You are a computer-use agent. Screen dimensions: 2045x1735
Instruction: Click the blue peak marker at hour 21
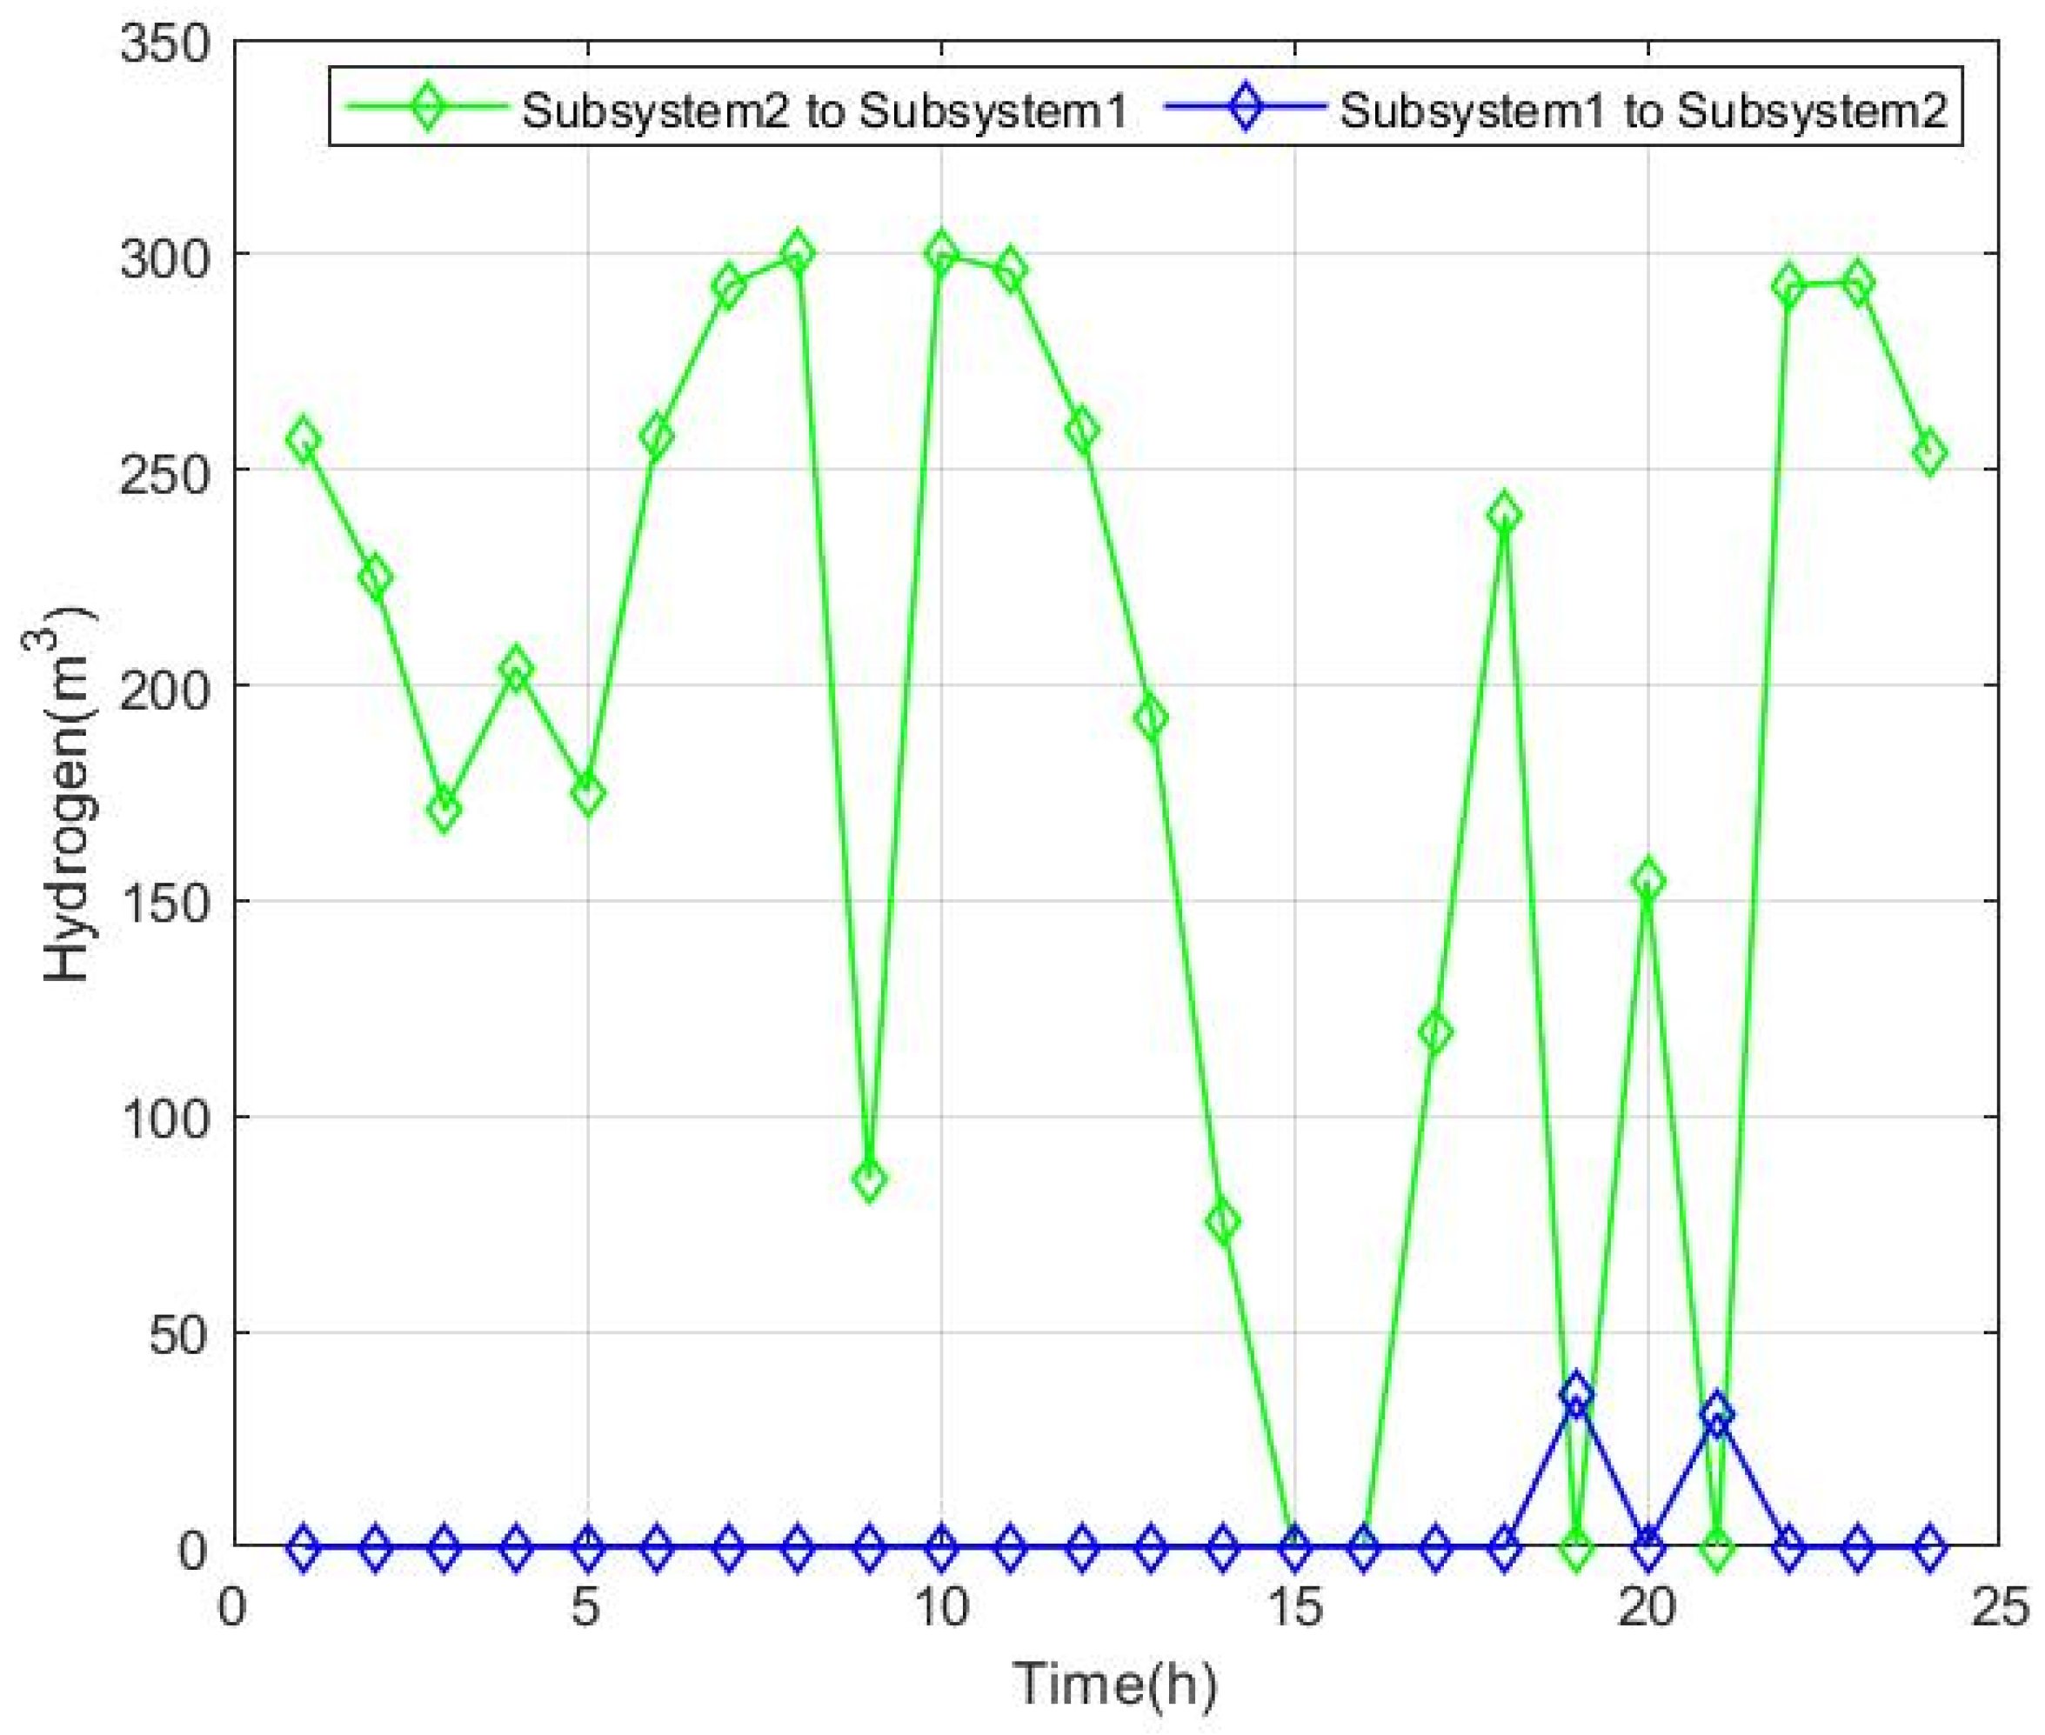pos(1717,1413)
